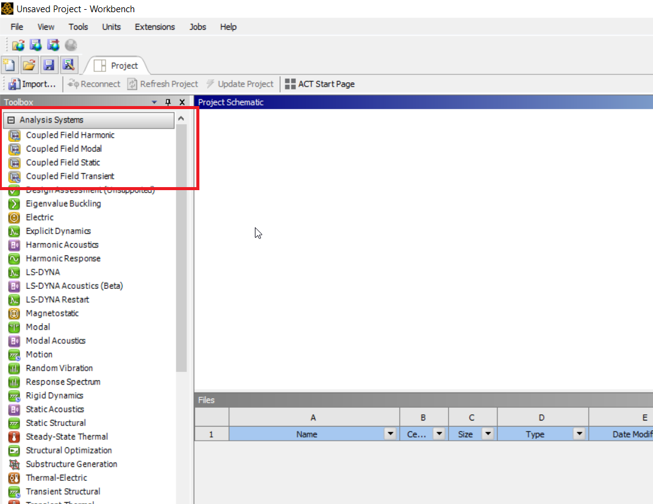The height and width of the screenshot is (504, 653).
Task: Click the Eigenvalue Buckling icon
Action: click(x=14, y=204)
